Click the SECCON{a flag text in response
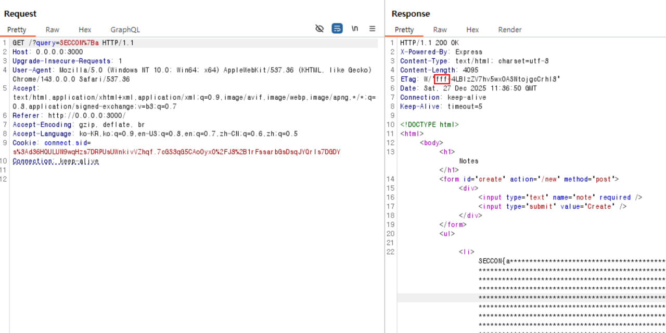This screenshot has width=666, height=333. tap(494, 261)
